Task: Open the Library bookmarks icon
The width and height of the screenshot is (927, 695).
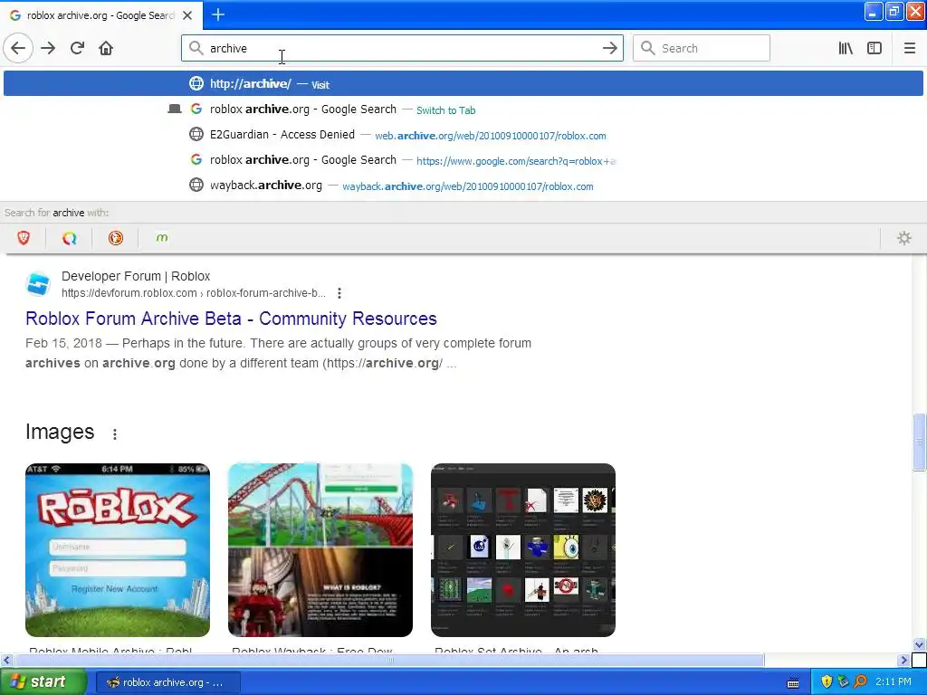Action: 846,48
